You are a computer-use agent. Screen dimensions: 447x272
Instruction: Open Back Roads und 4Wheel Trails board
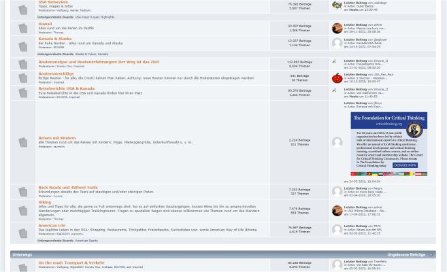point(68,188)
